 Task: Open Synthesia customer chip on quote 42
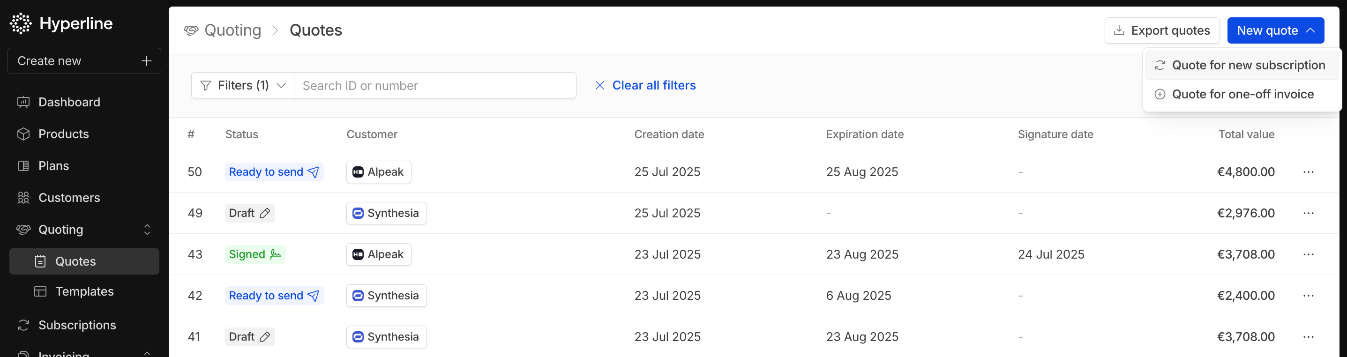pos(386,296)
